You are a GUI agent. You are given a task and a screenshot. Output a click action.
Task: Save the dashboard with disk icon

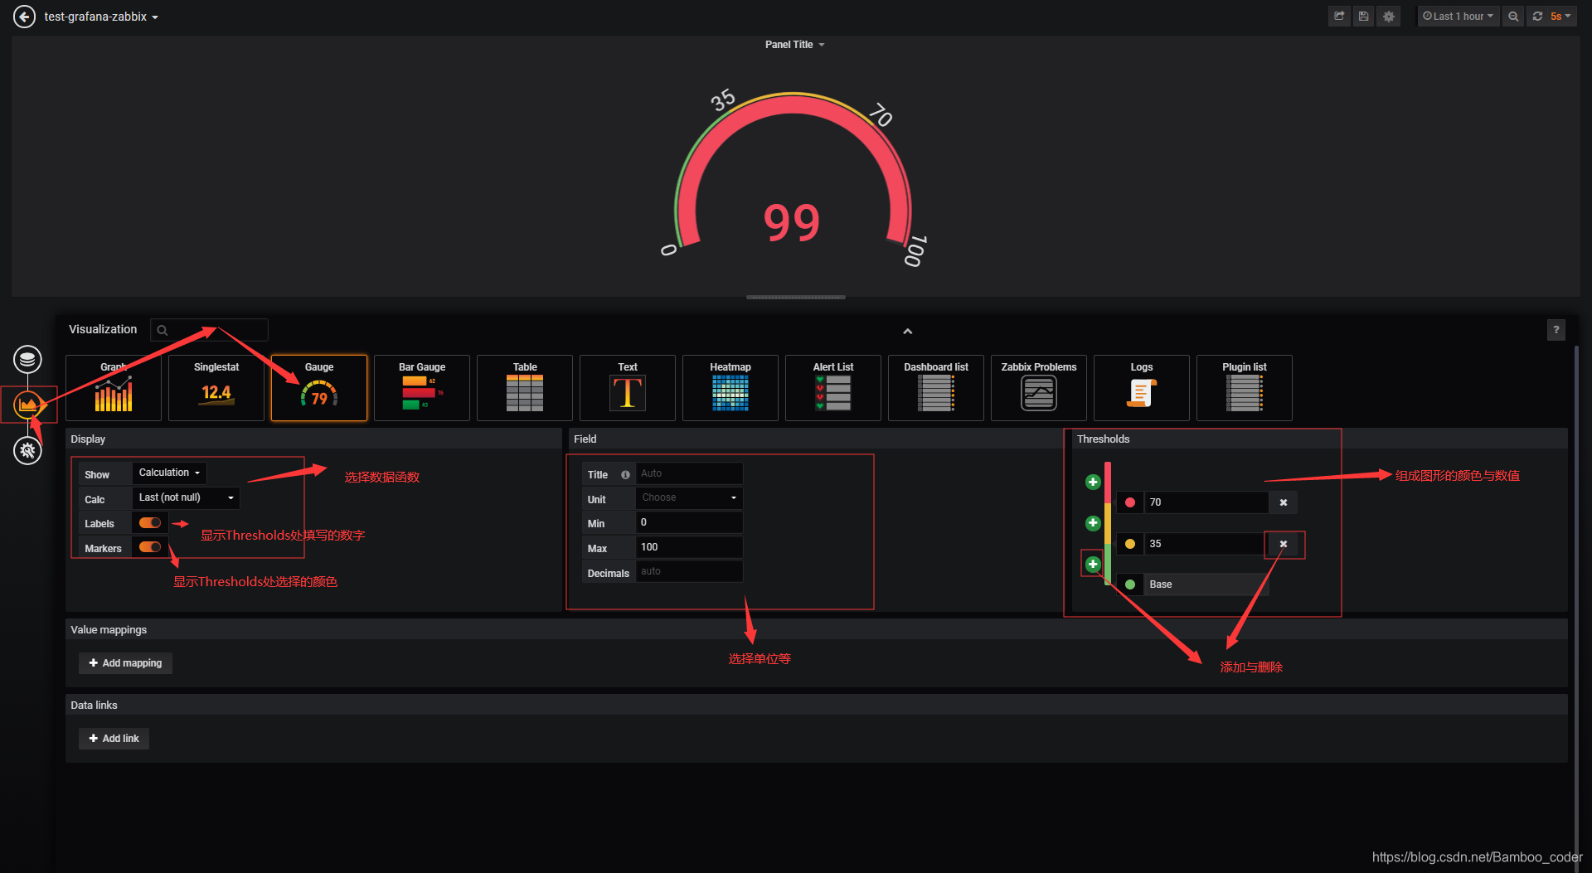click(1363, 17)
